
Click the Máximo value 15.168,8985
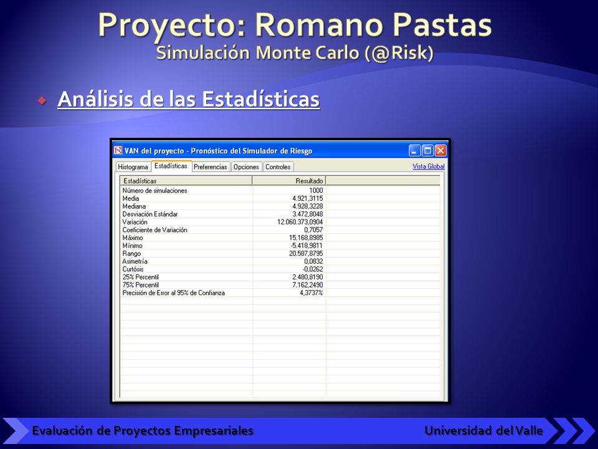point(306,238)
